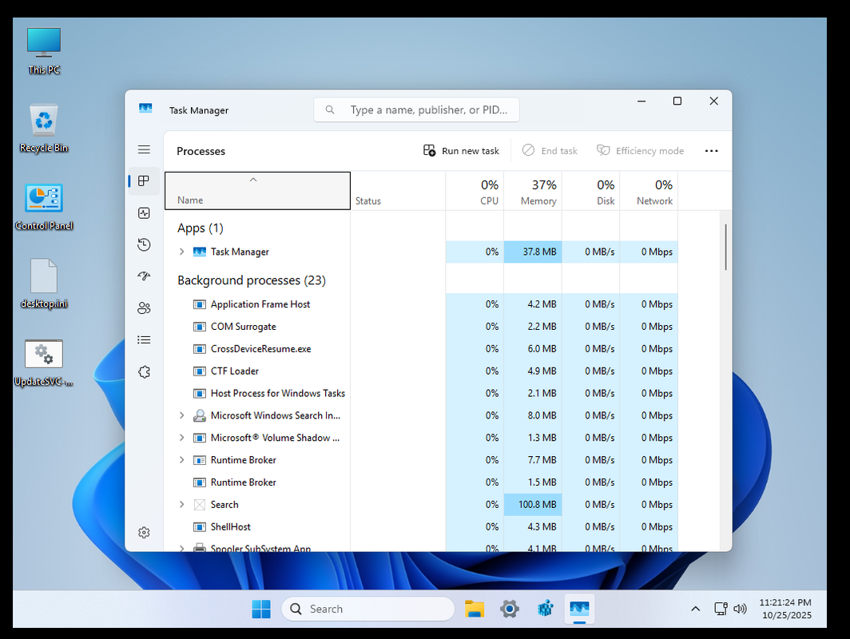Sort by the CPU column header
The height and width of the screenshot is (639, 850).
(475, 191)
